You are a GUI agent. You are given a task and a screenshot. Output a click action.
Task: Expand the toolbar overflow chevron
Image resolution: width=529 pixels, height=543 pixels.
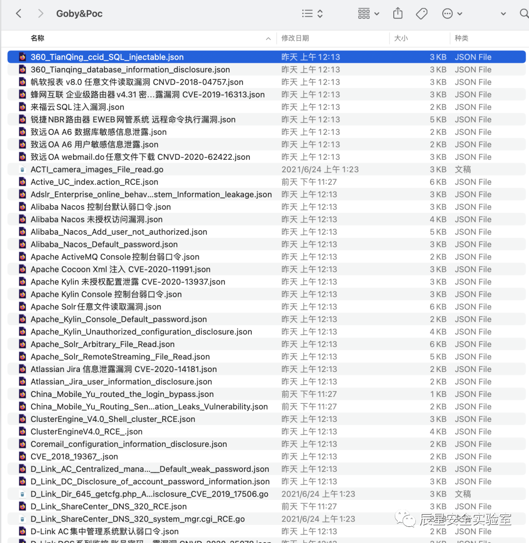pyautogui.click(x=503, y=14)
